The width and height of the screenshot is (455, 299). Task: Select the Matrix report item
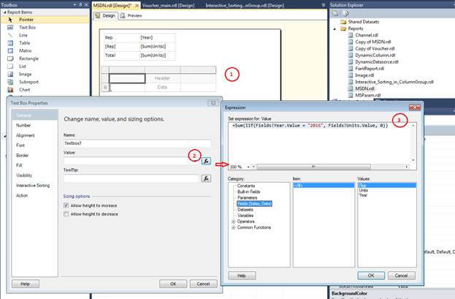pyautogui.click(x=26, y=51)
